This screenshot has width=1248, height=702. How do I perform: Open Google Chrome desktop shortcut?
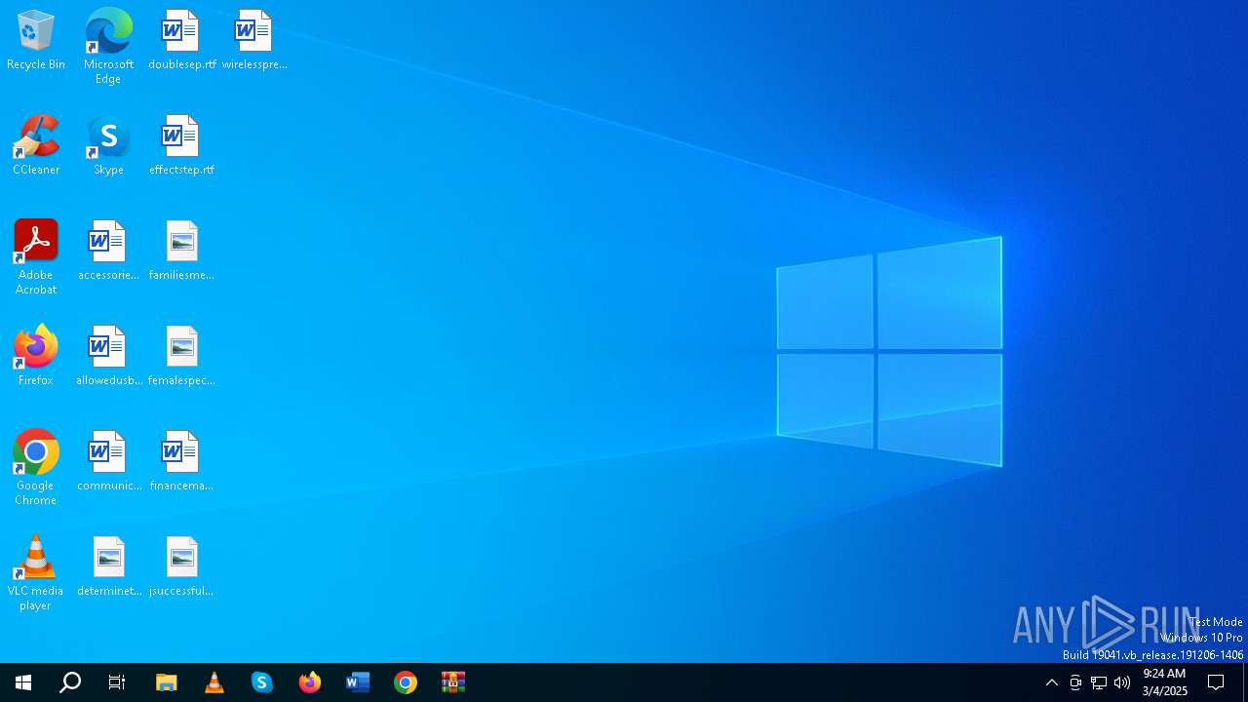36,468
